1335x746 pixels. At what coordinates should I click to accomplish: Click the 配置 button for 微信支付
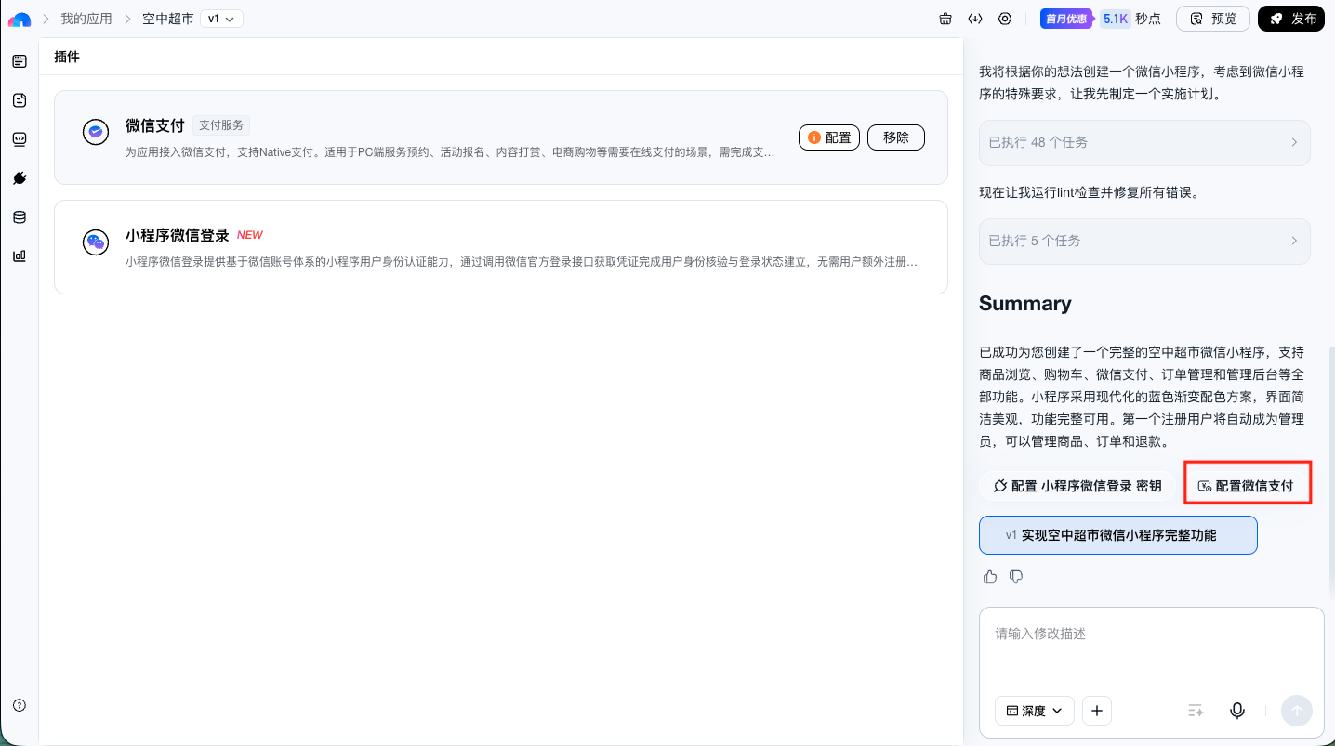[829, 137]
